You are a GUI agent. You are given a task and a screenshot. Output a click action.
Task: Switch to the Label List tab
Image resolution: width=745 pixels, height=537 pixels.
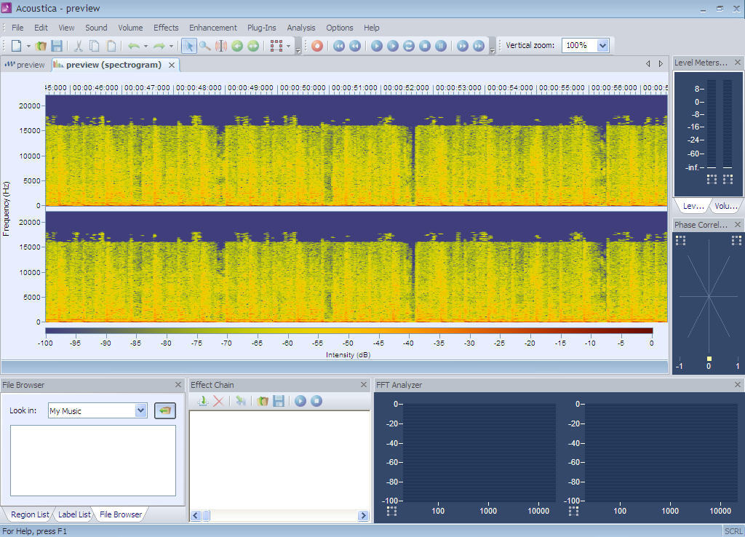74,514
